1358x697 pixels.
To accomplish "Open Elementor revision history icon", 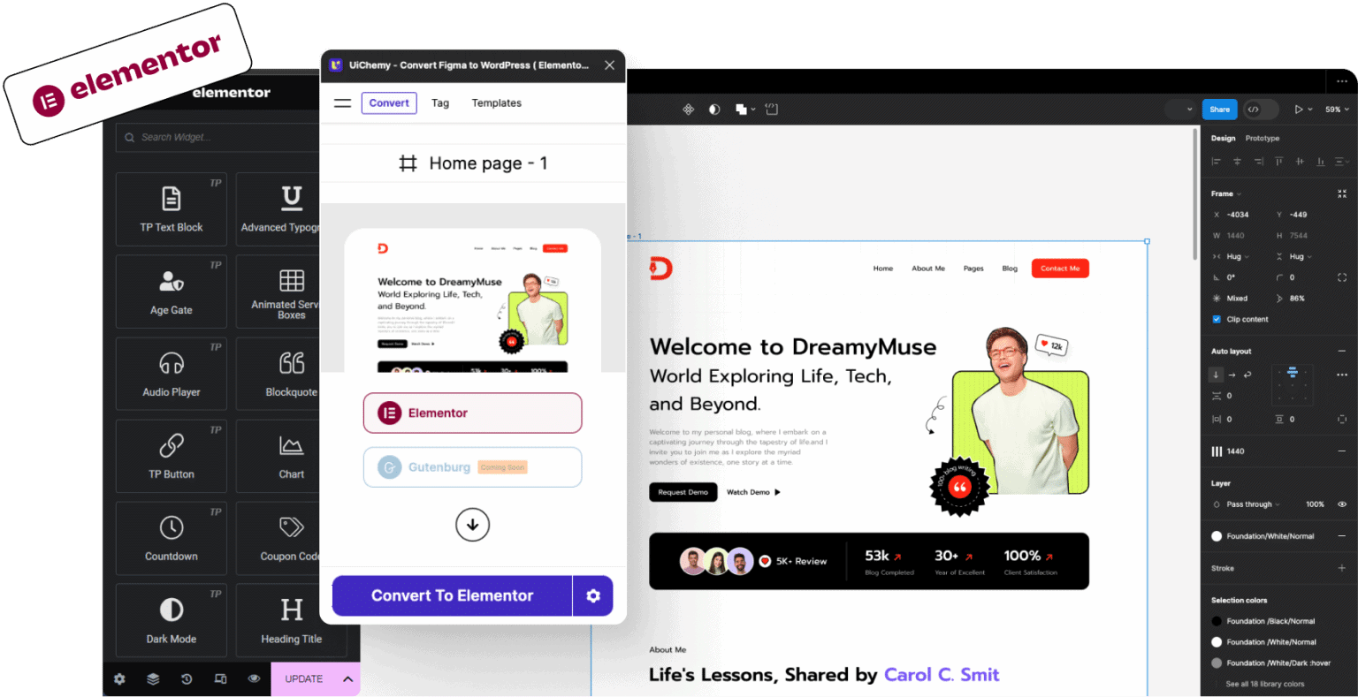I will pyautogui.click(x=186, y=678).
